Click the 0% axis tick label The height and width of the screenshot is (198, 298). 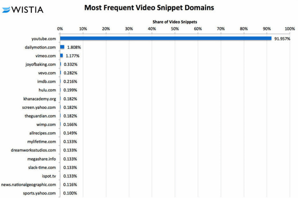click(60, 29)
